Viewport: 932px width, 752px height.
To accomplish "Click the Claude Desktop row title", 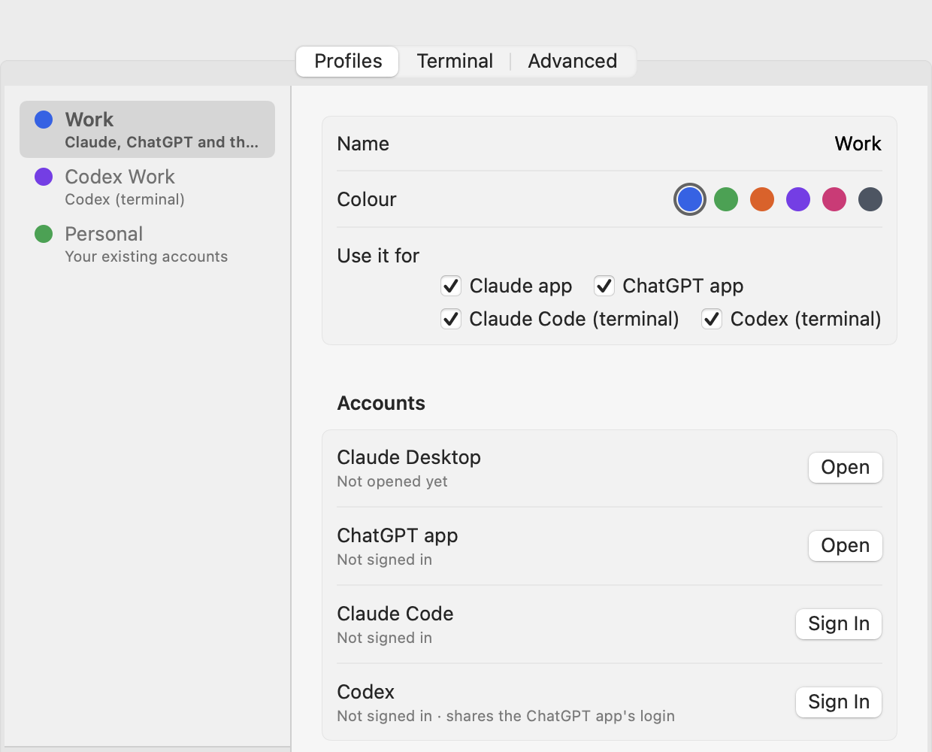I will (409, 457).
